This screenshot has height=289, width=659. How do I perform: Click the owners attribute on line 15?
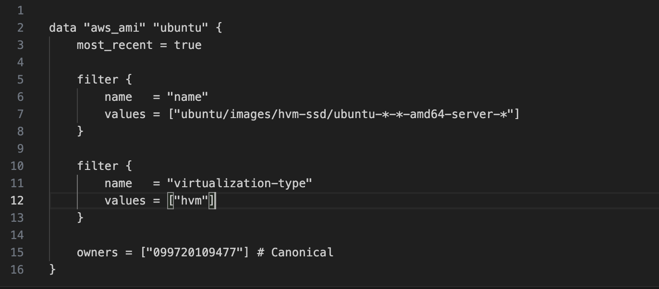point(98,253)
